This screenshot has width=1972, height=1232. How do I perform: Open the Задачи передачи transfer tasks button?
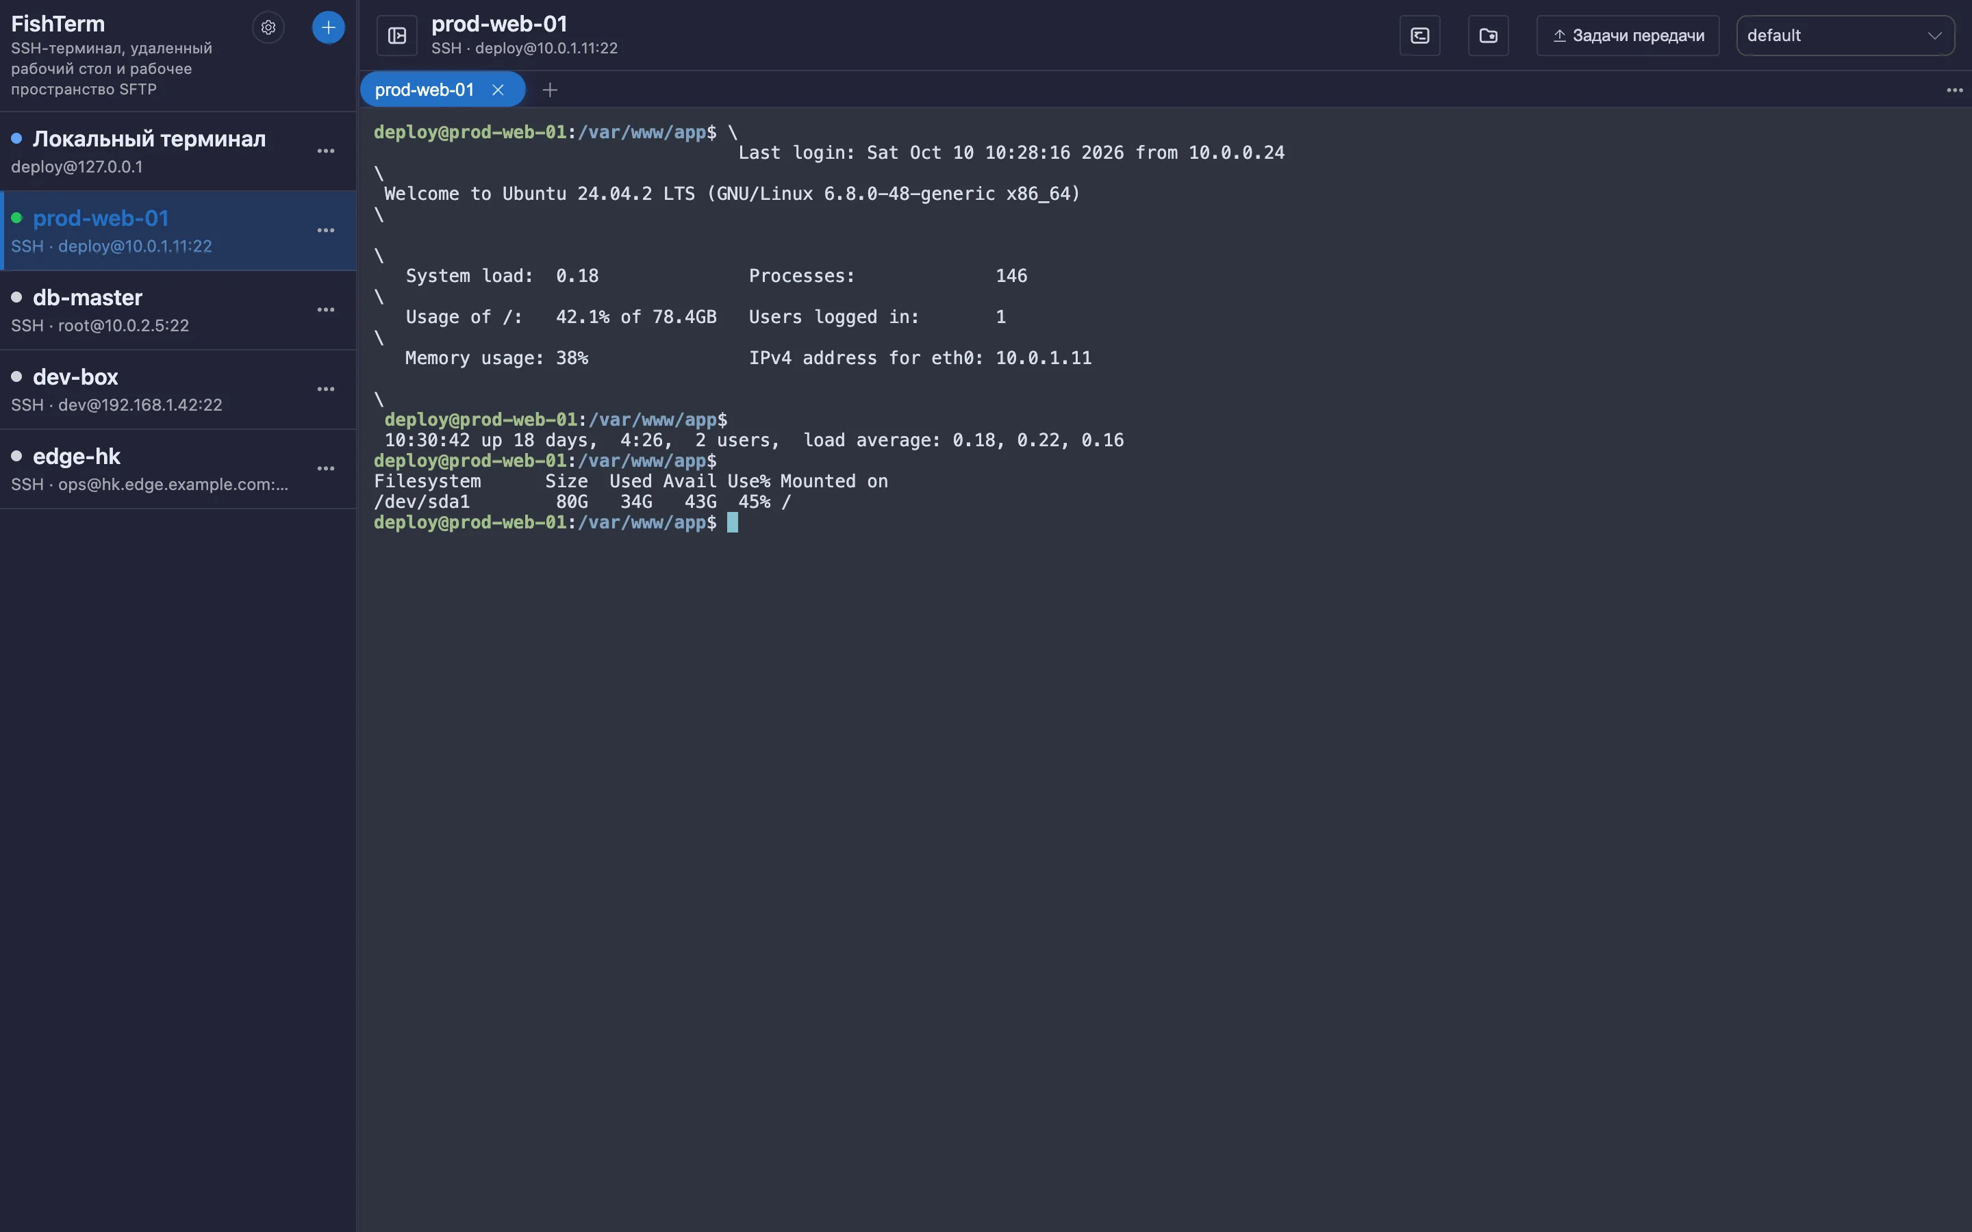tap(1628, 36)
